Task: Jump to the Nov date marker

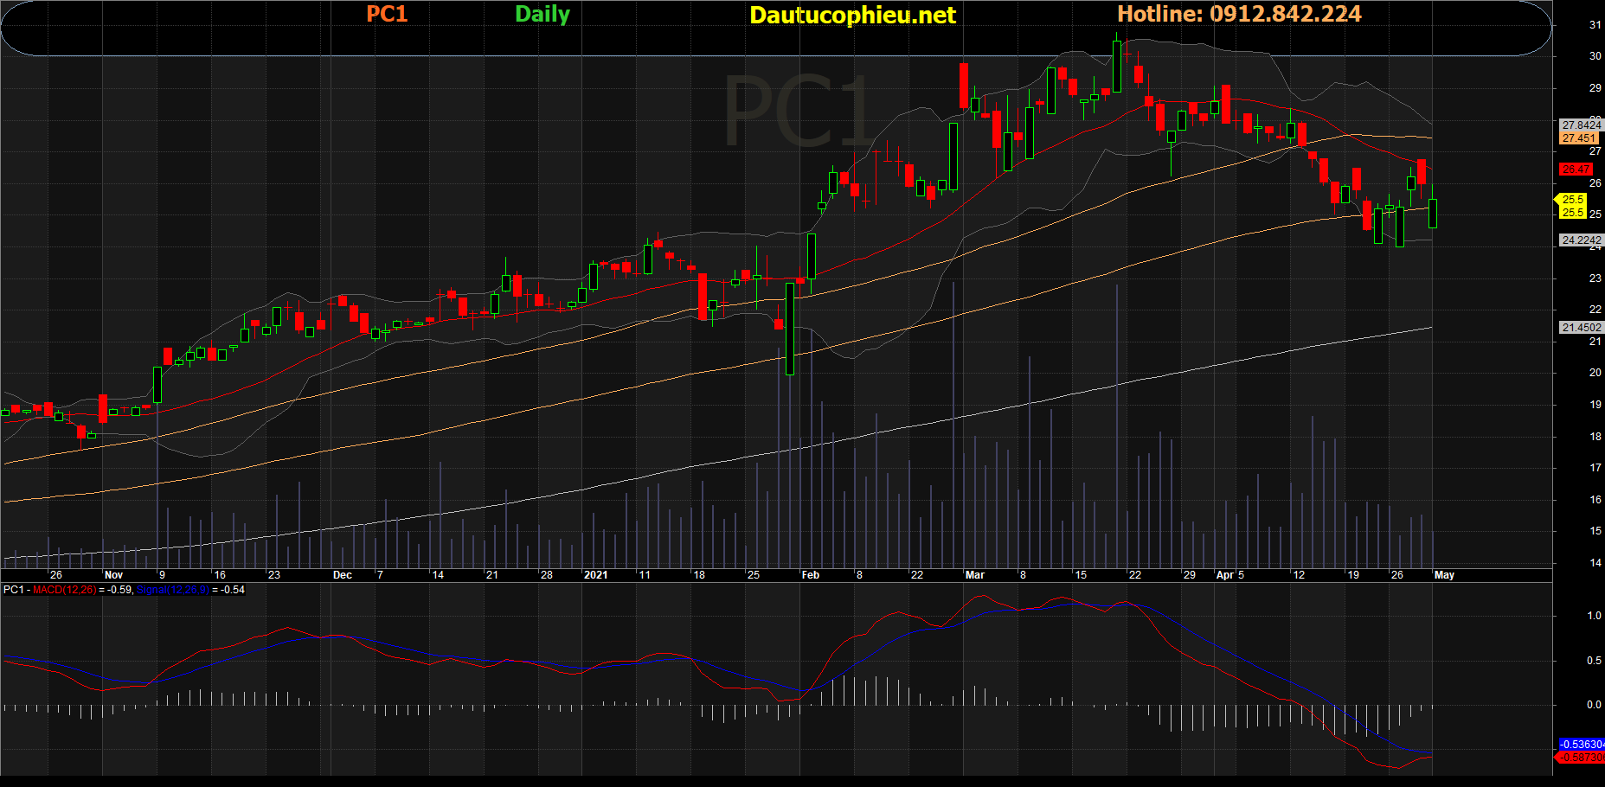Action: 113,575
